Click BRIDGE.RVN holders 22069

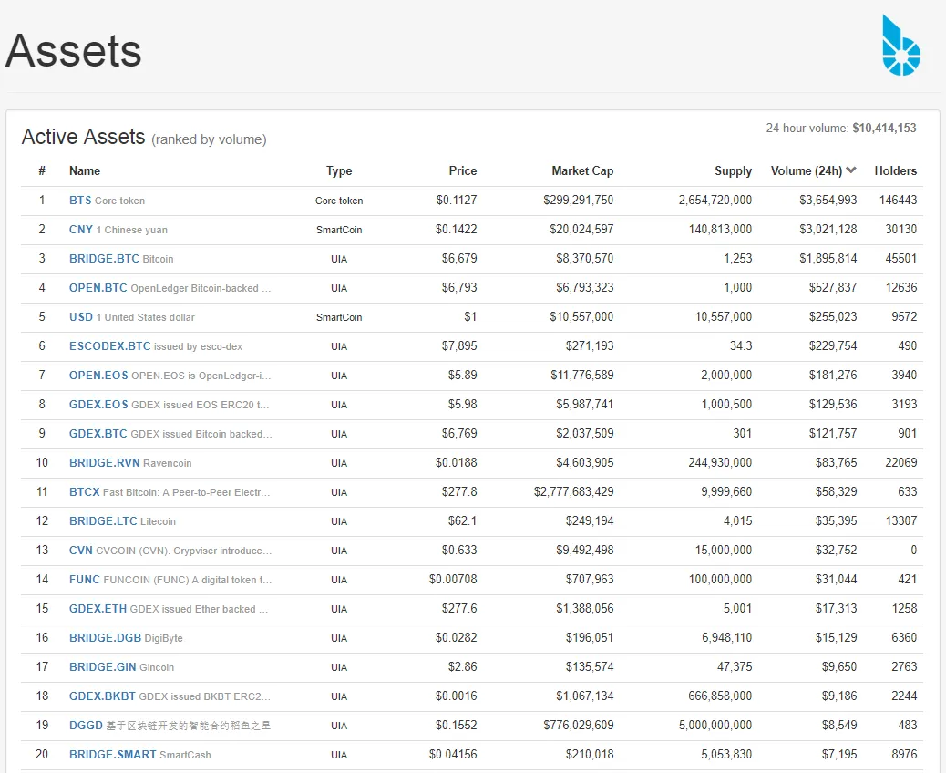[900, 462]
